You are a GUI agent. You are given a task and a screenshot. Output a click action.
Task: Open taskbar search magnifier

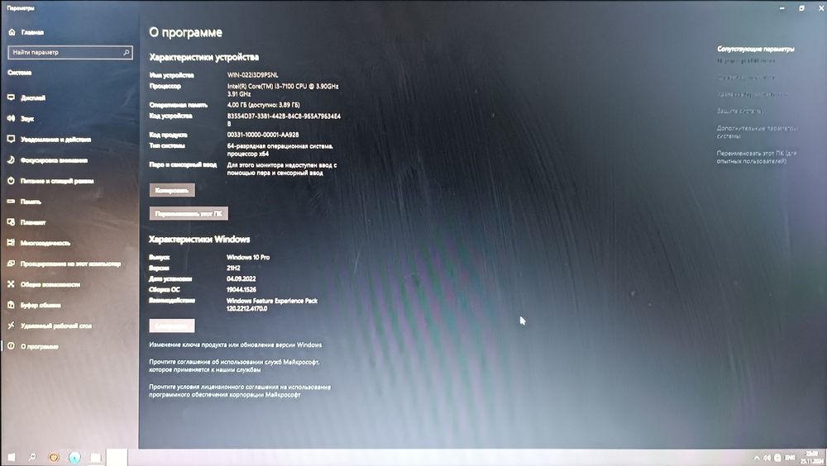coord(32,457)
